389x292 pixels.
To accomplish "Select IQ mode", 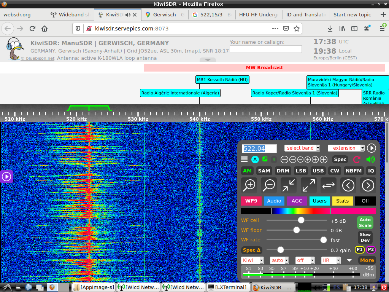I will click(371, 171).
